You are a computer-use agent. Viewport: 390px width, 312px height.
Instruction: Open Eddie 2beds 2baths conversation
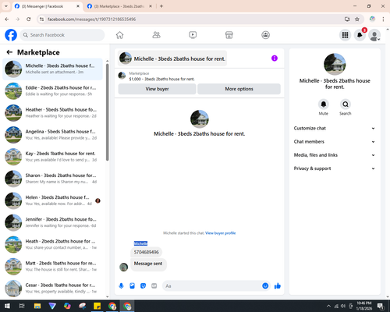[53, 90]
